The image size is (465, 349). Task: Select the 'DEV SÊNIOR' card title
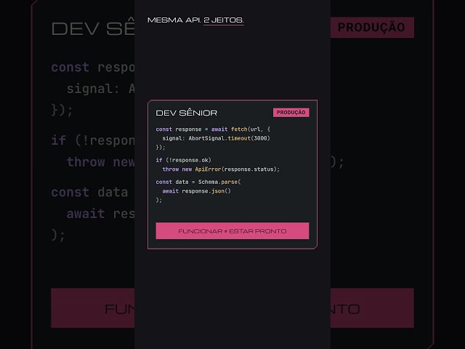click(187, 113)
